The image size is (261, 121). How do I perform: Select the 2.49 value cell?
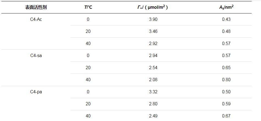153,116
